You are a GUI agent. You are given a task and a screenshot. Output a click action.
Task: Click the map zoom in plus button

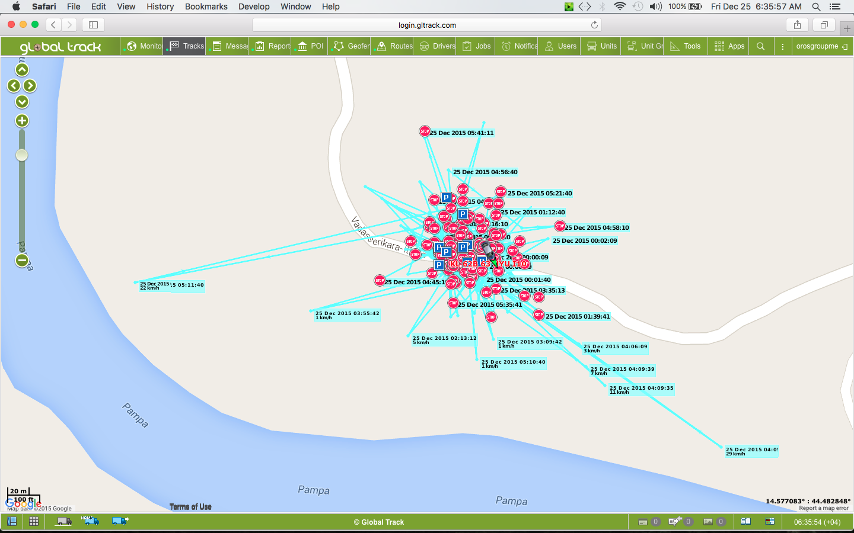tap(22, 121)
